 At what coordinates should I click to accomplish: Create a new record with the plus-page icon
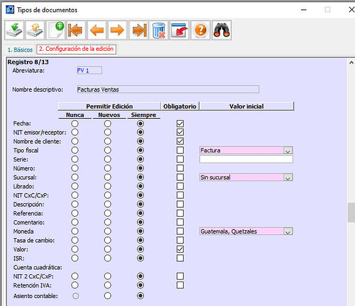[x=56, y=30]
